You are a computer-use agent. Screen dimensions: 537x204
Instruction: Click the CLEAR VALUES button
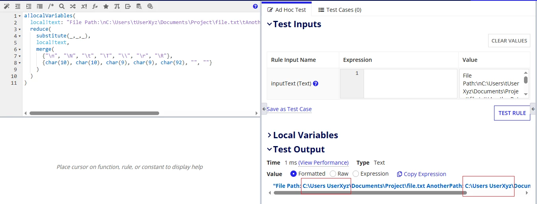[509, 41]
